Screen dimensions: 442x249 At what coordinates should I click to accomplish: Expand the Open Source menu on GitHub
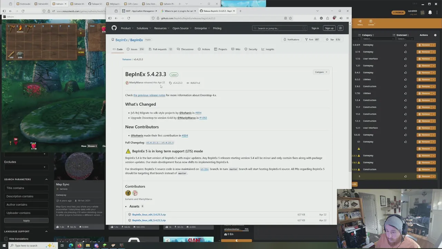[182, 28]
